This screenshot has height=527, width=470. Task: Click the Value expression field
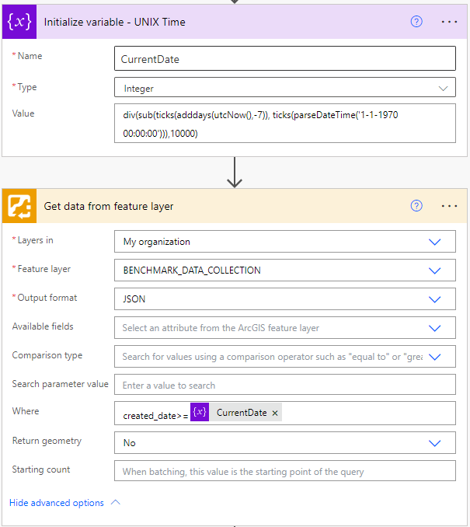click(284, 124)
